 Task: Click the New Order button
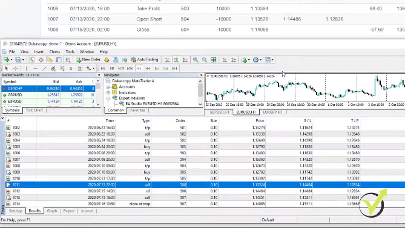88,60
